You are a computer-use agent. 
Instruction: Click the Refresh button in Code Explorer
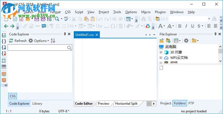pyautogui.click(x=18, y=41)
